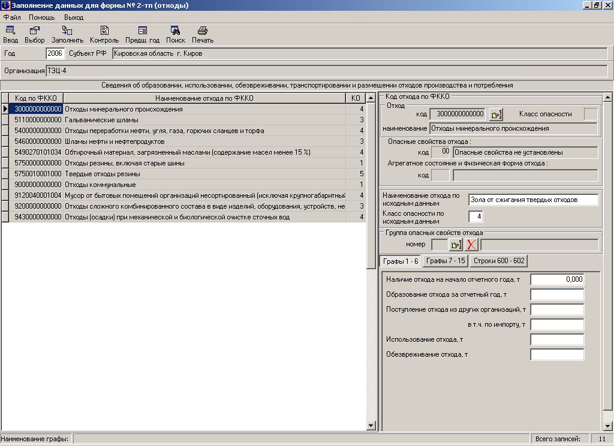Open the Помощь menu
This screenshot has width=614, height=446.
click(x=41, y=17)
